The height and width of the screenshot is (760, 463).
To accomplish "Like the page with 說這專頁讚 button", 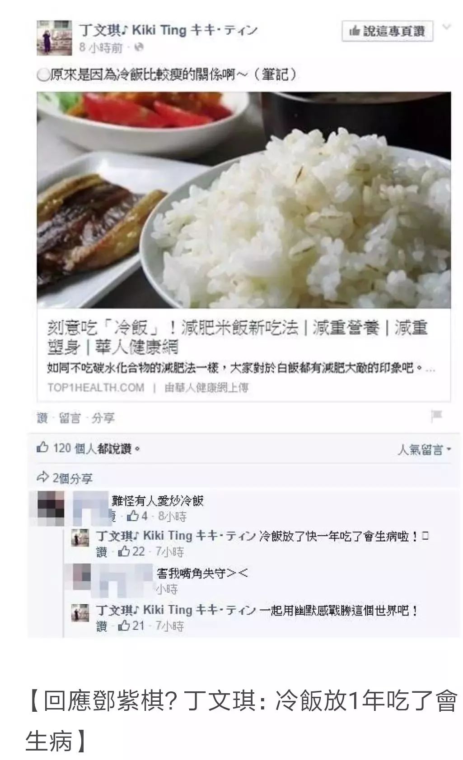I will 387,32.
